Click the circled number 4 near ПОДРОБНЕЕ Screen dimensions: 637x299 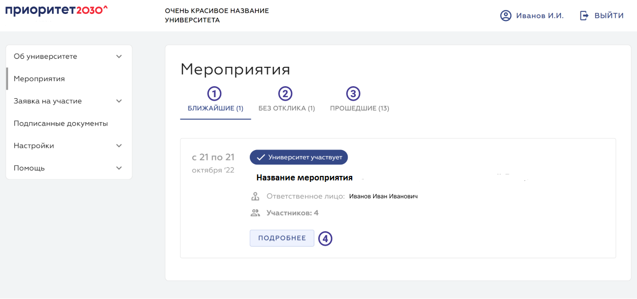click(325, 239)
